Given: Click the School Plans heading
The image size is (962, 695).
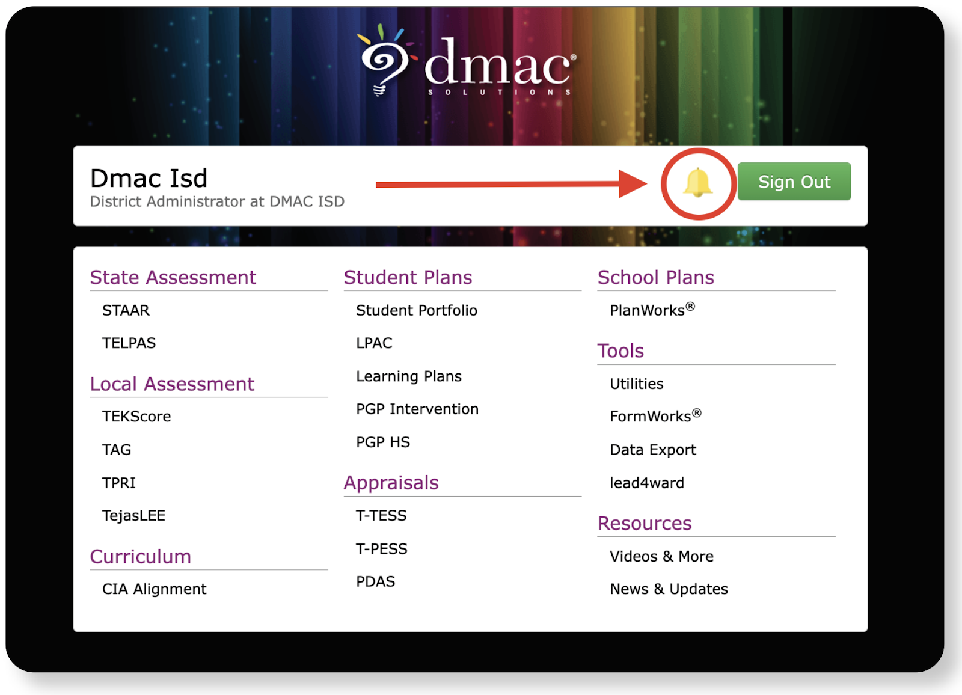Looking at the screenshot, I should 656,277.
